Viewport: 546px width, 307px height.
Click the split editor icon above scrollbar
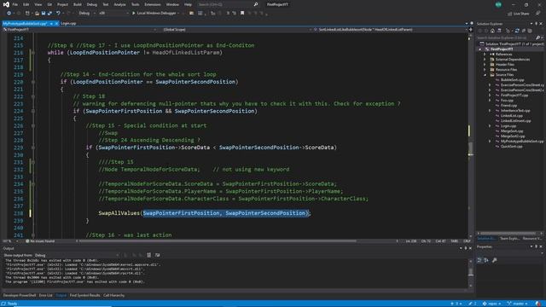coord(470,30)
